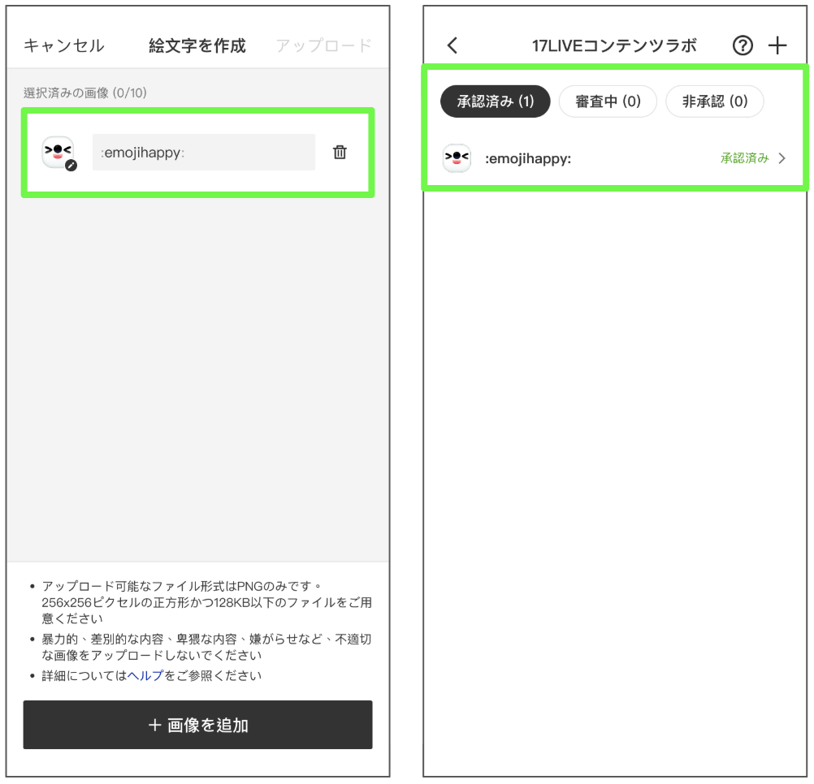This screenshot has width=814, height=784.
Task: Select the :emojihappy: name in the approved list
Action: coord(528,159)
